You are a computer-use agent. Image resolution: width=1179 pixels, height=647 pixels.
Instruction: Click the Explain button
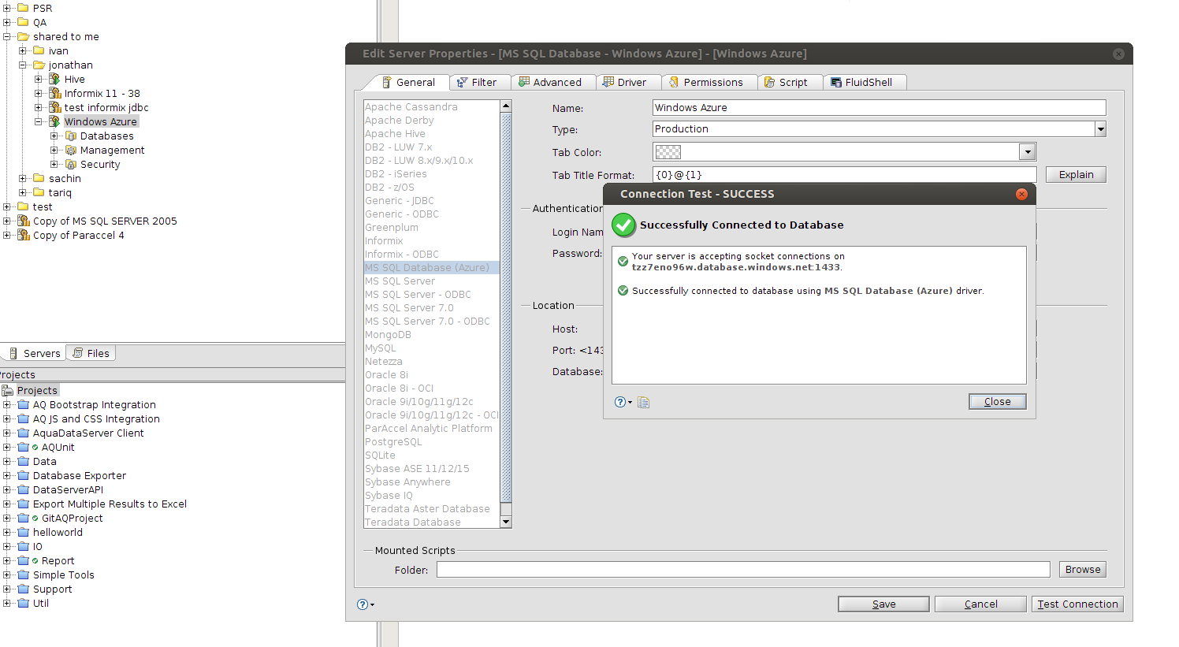click(1076, 175)
